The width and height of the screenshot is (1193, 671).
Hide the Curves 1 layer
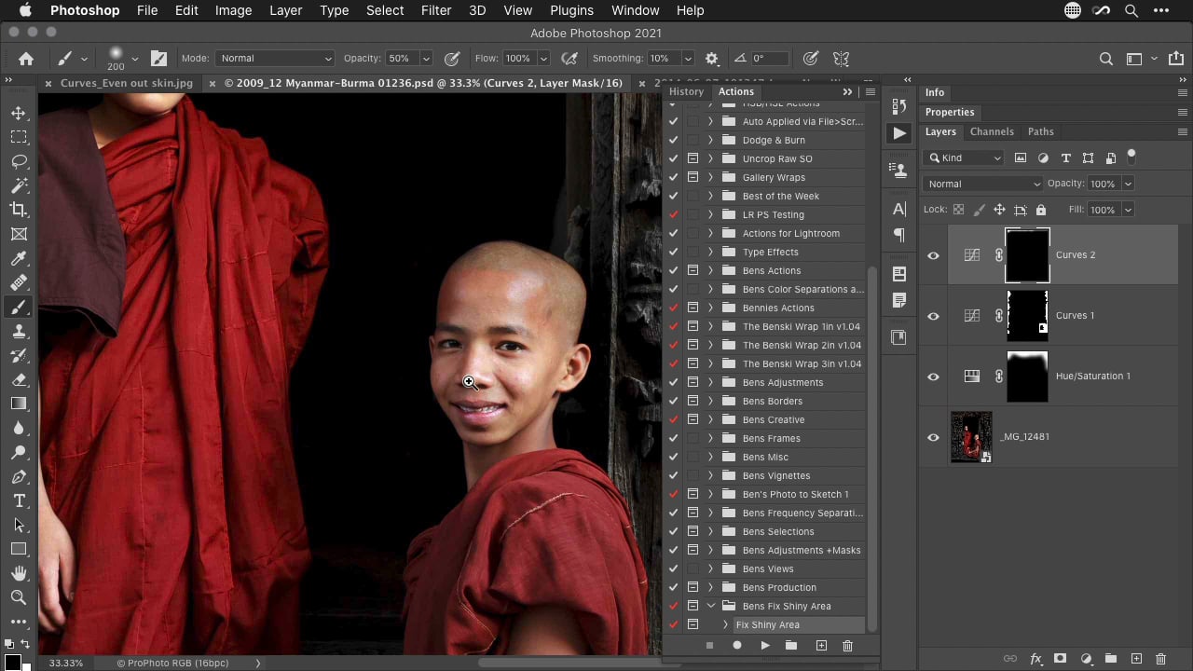tap(933, 316)
